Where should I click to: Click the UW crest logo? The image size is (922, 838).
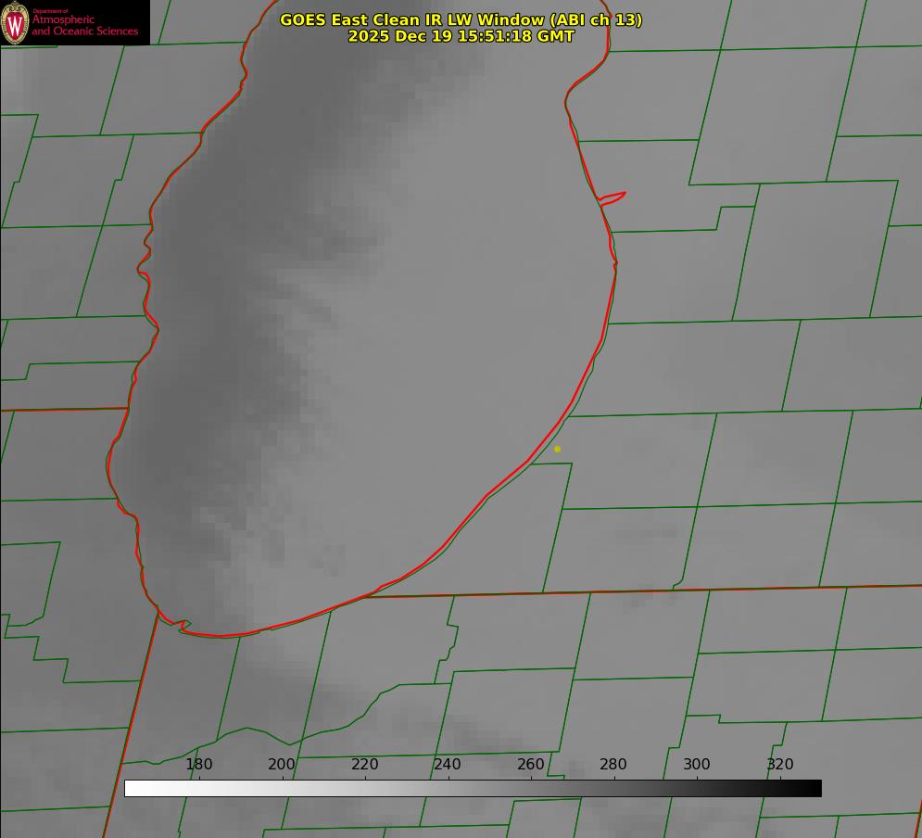click(x=15, y=22)
